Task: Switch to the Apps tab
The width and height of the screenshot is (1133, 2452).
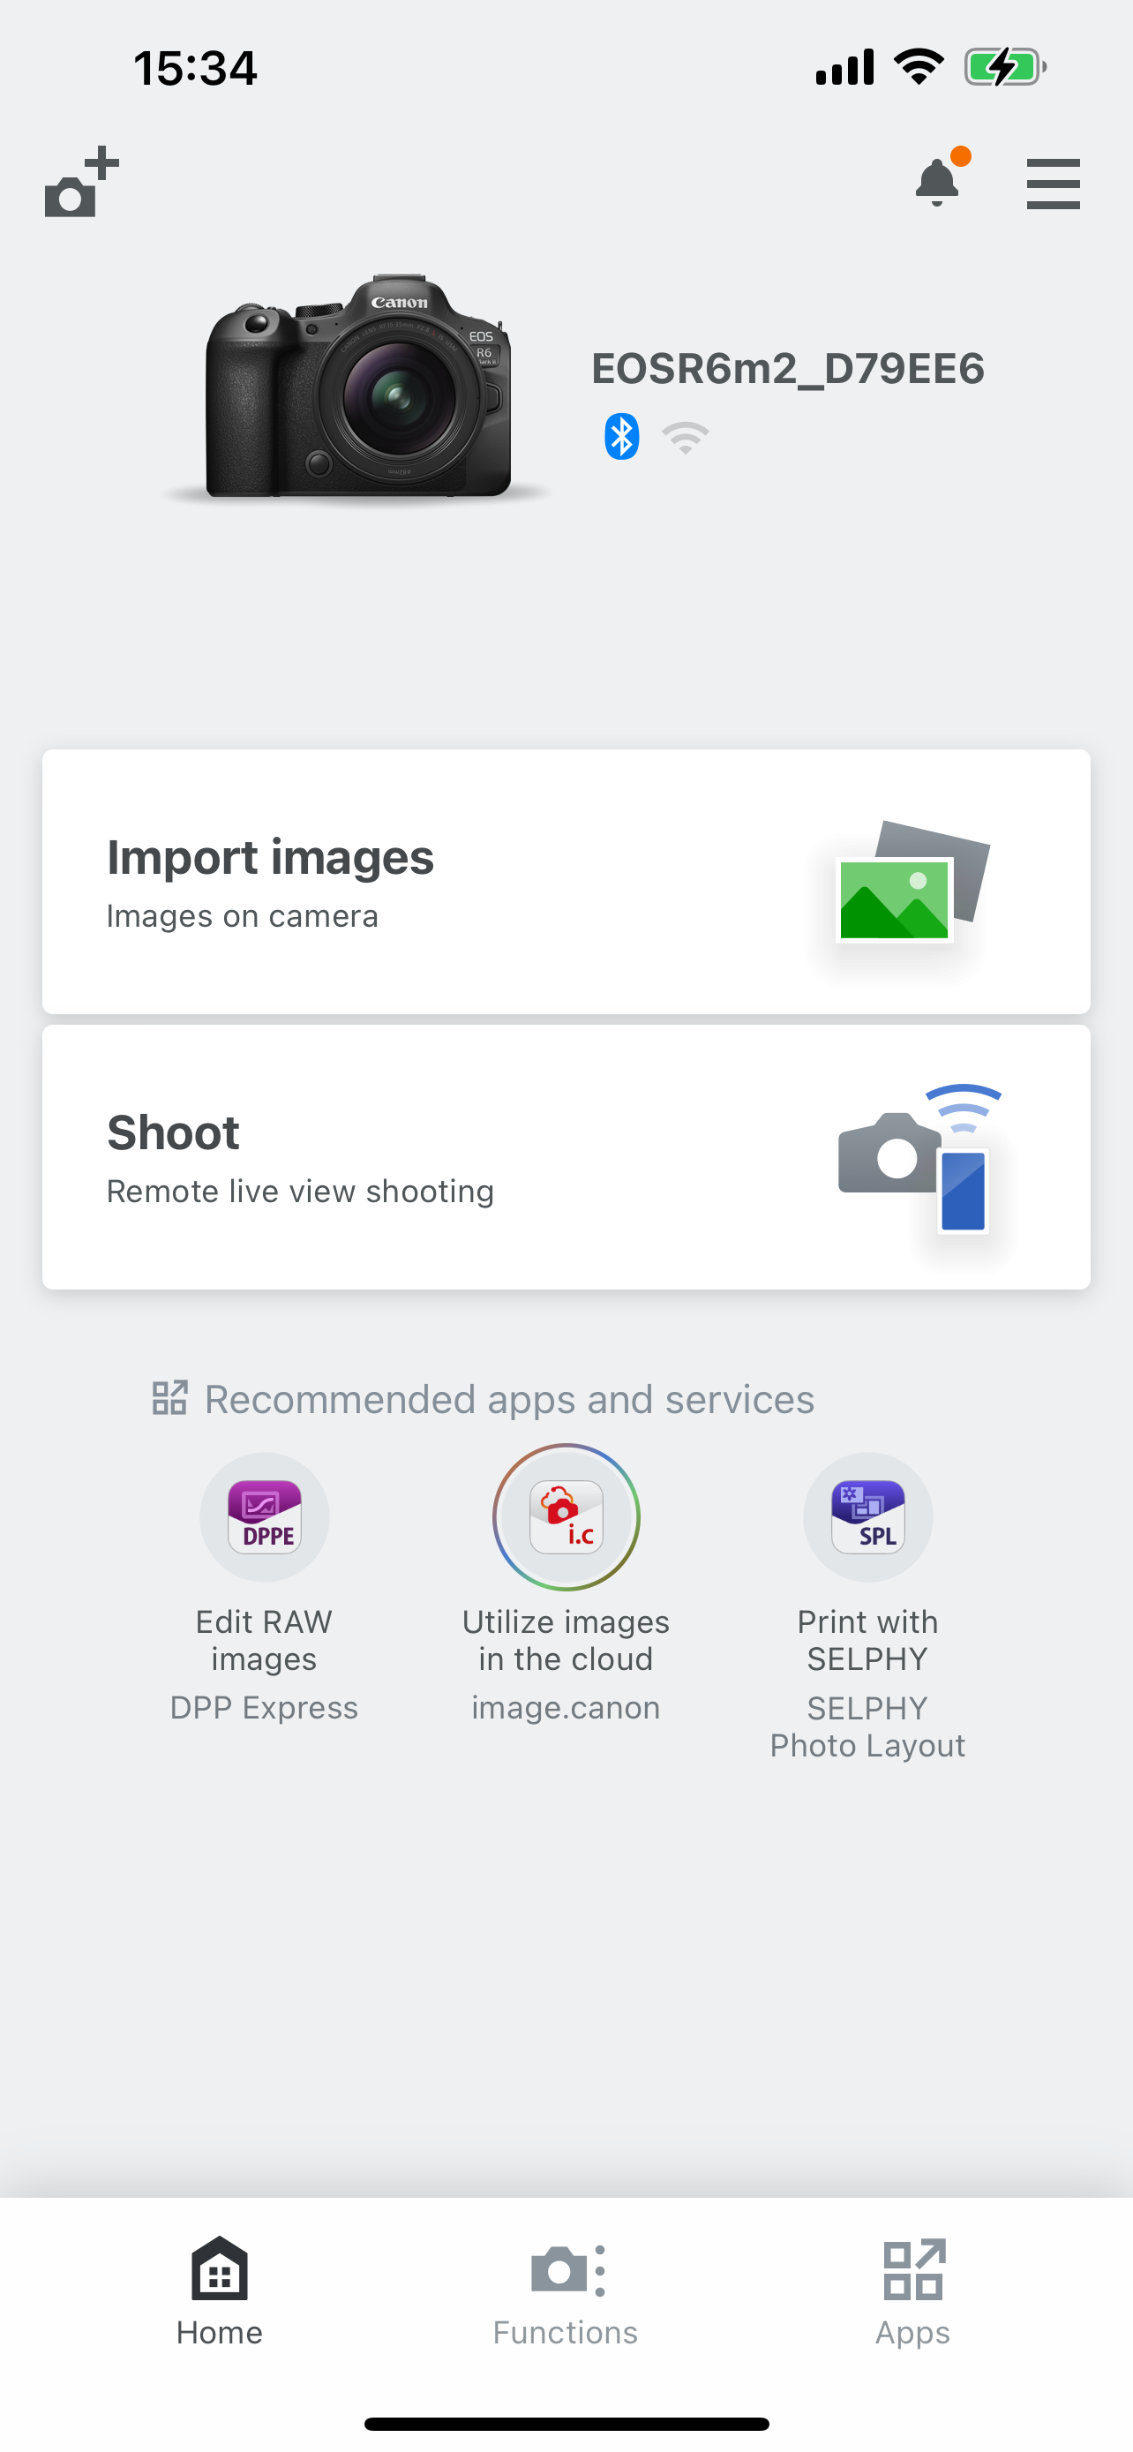Action: pyautogui.click(x=912, y=2292)
